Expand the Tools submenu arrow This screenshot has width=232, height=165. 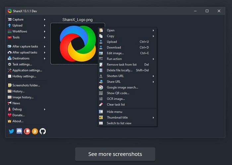coord(44,37)
